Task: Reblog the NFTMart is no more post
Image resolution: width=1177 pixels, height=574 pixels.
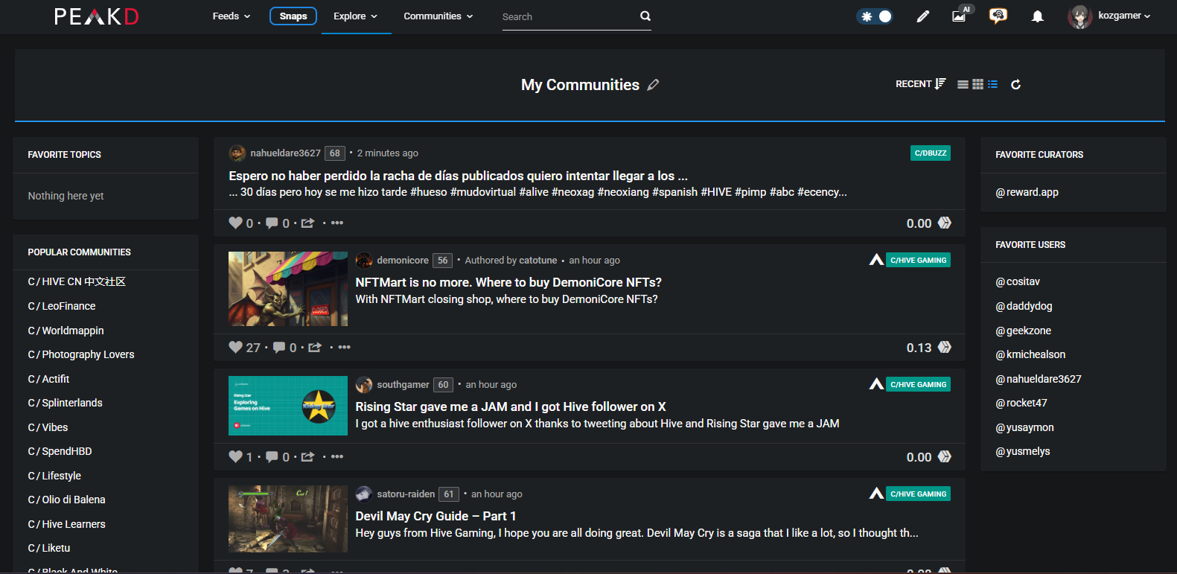Action: click(315, 347)
